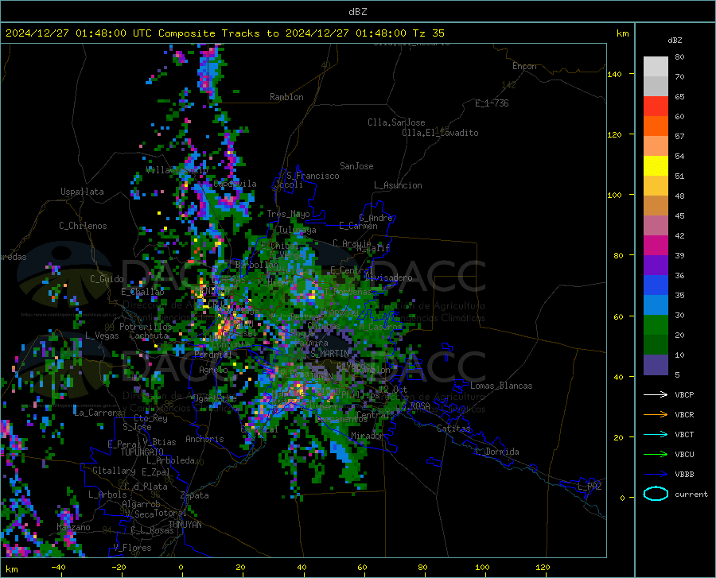Click the 2024/12/27 01:48:00 UTC Composite Tracks header
The width and height of the screenshot is (716, 578).
pos(224,33)
